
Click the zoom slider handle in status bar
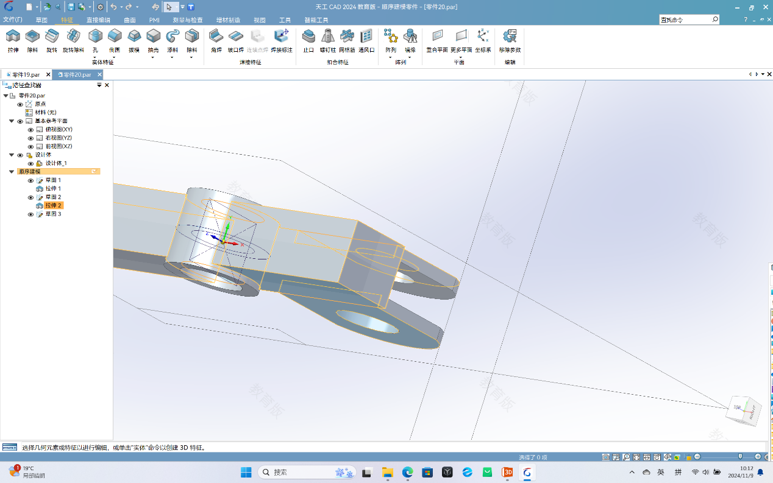pos(740,457)
